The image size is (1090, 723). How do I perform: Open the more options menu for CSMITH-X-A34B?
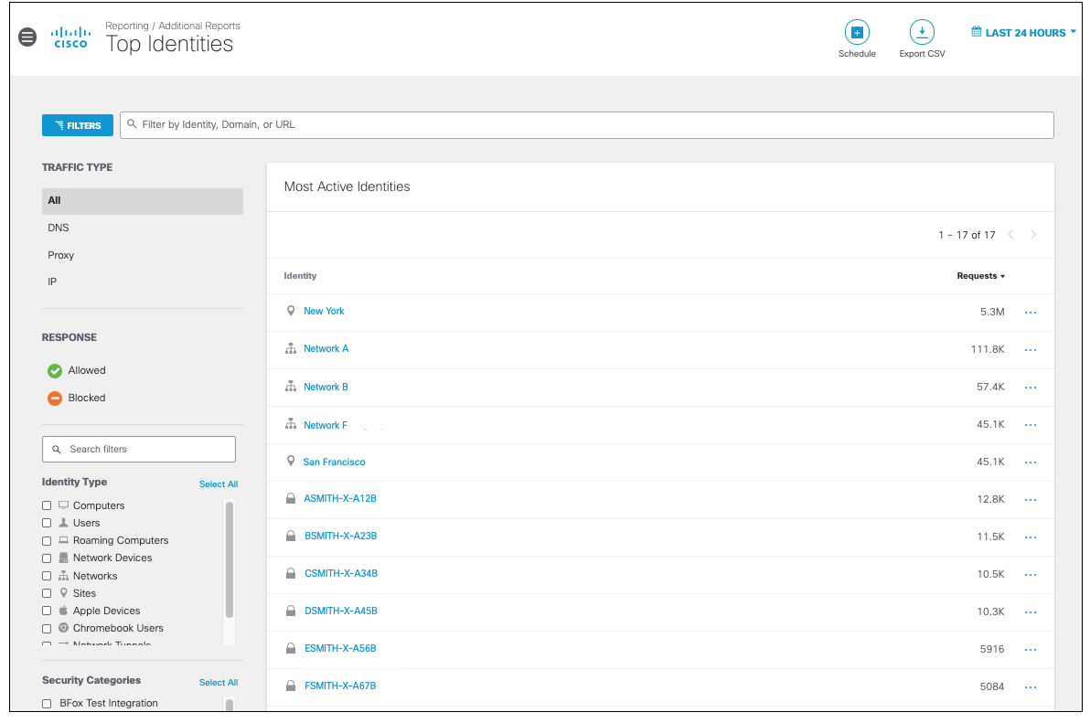[1031, 575]
